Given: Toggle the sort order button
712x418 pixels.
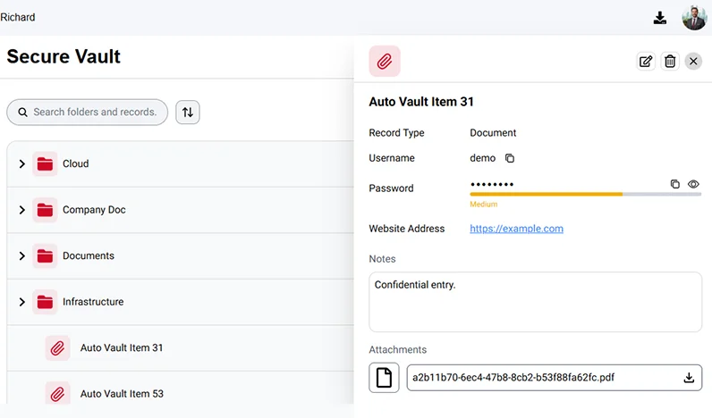Looking at the screenshot, I should [x=188, y=113].
